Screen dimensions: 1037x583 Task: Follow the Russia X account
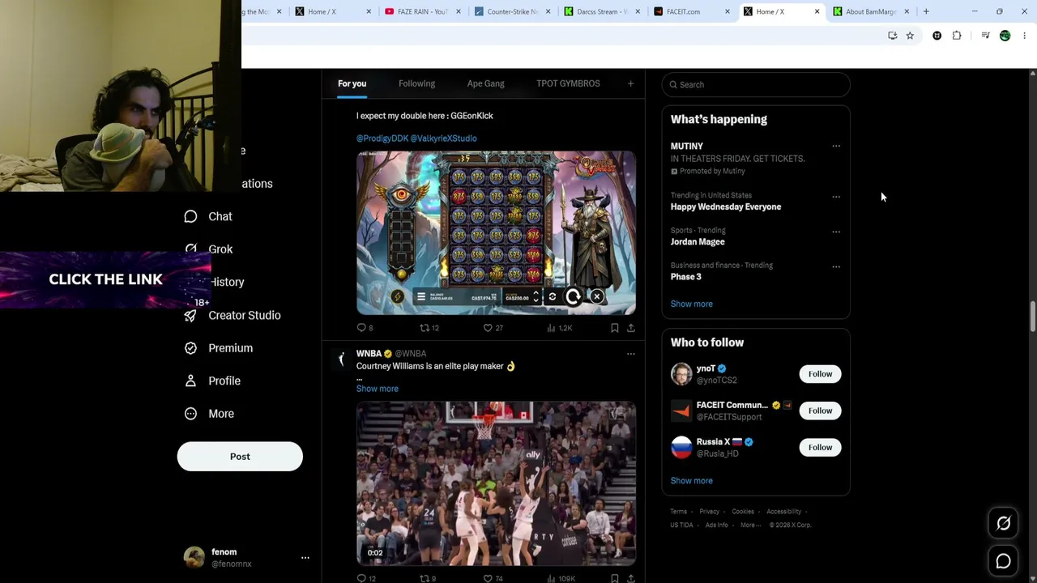point(820,447)
